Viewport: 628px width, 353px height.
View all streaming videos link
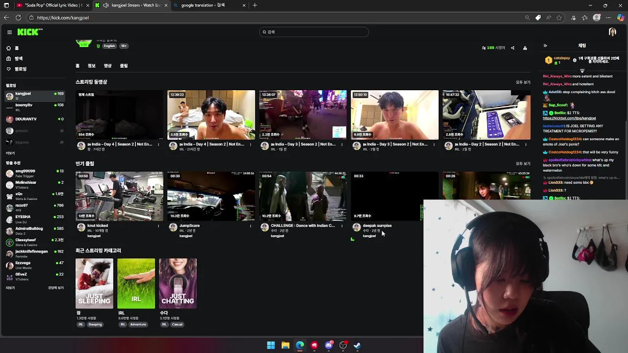click(x=523, y=82)
